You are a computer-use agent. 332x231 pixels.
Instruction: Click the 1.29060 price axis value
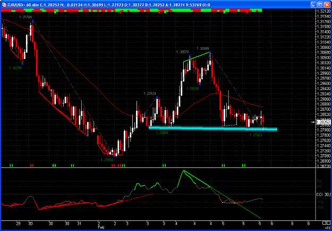tap(324, 99)
